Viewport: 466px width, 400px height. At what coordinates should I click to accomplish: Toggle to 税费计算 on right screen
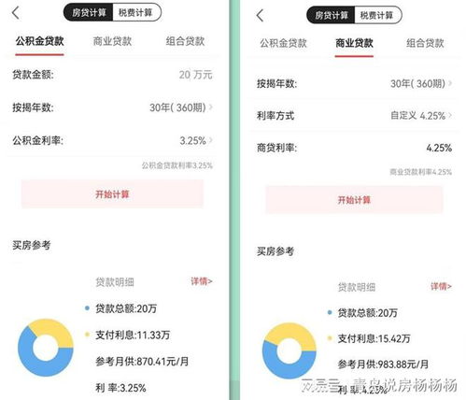click(377, 15)
